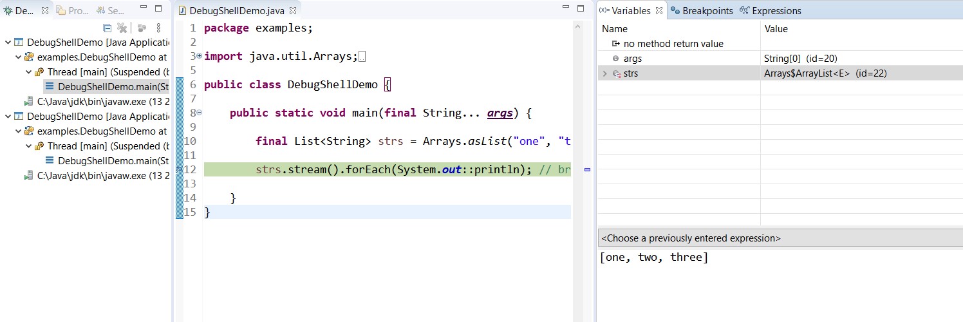
Task: Open previously entered expression dropdown
Action: [x=779, y=238]
